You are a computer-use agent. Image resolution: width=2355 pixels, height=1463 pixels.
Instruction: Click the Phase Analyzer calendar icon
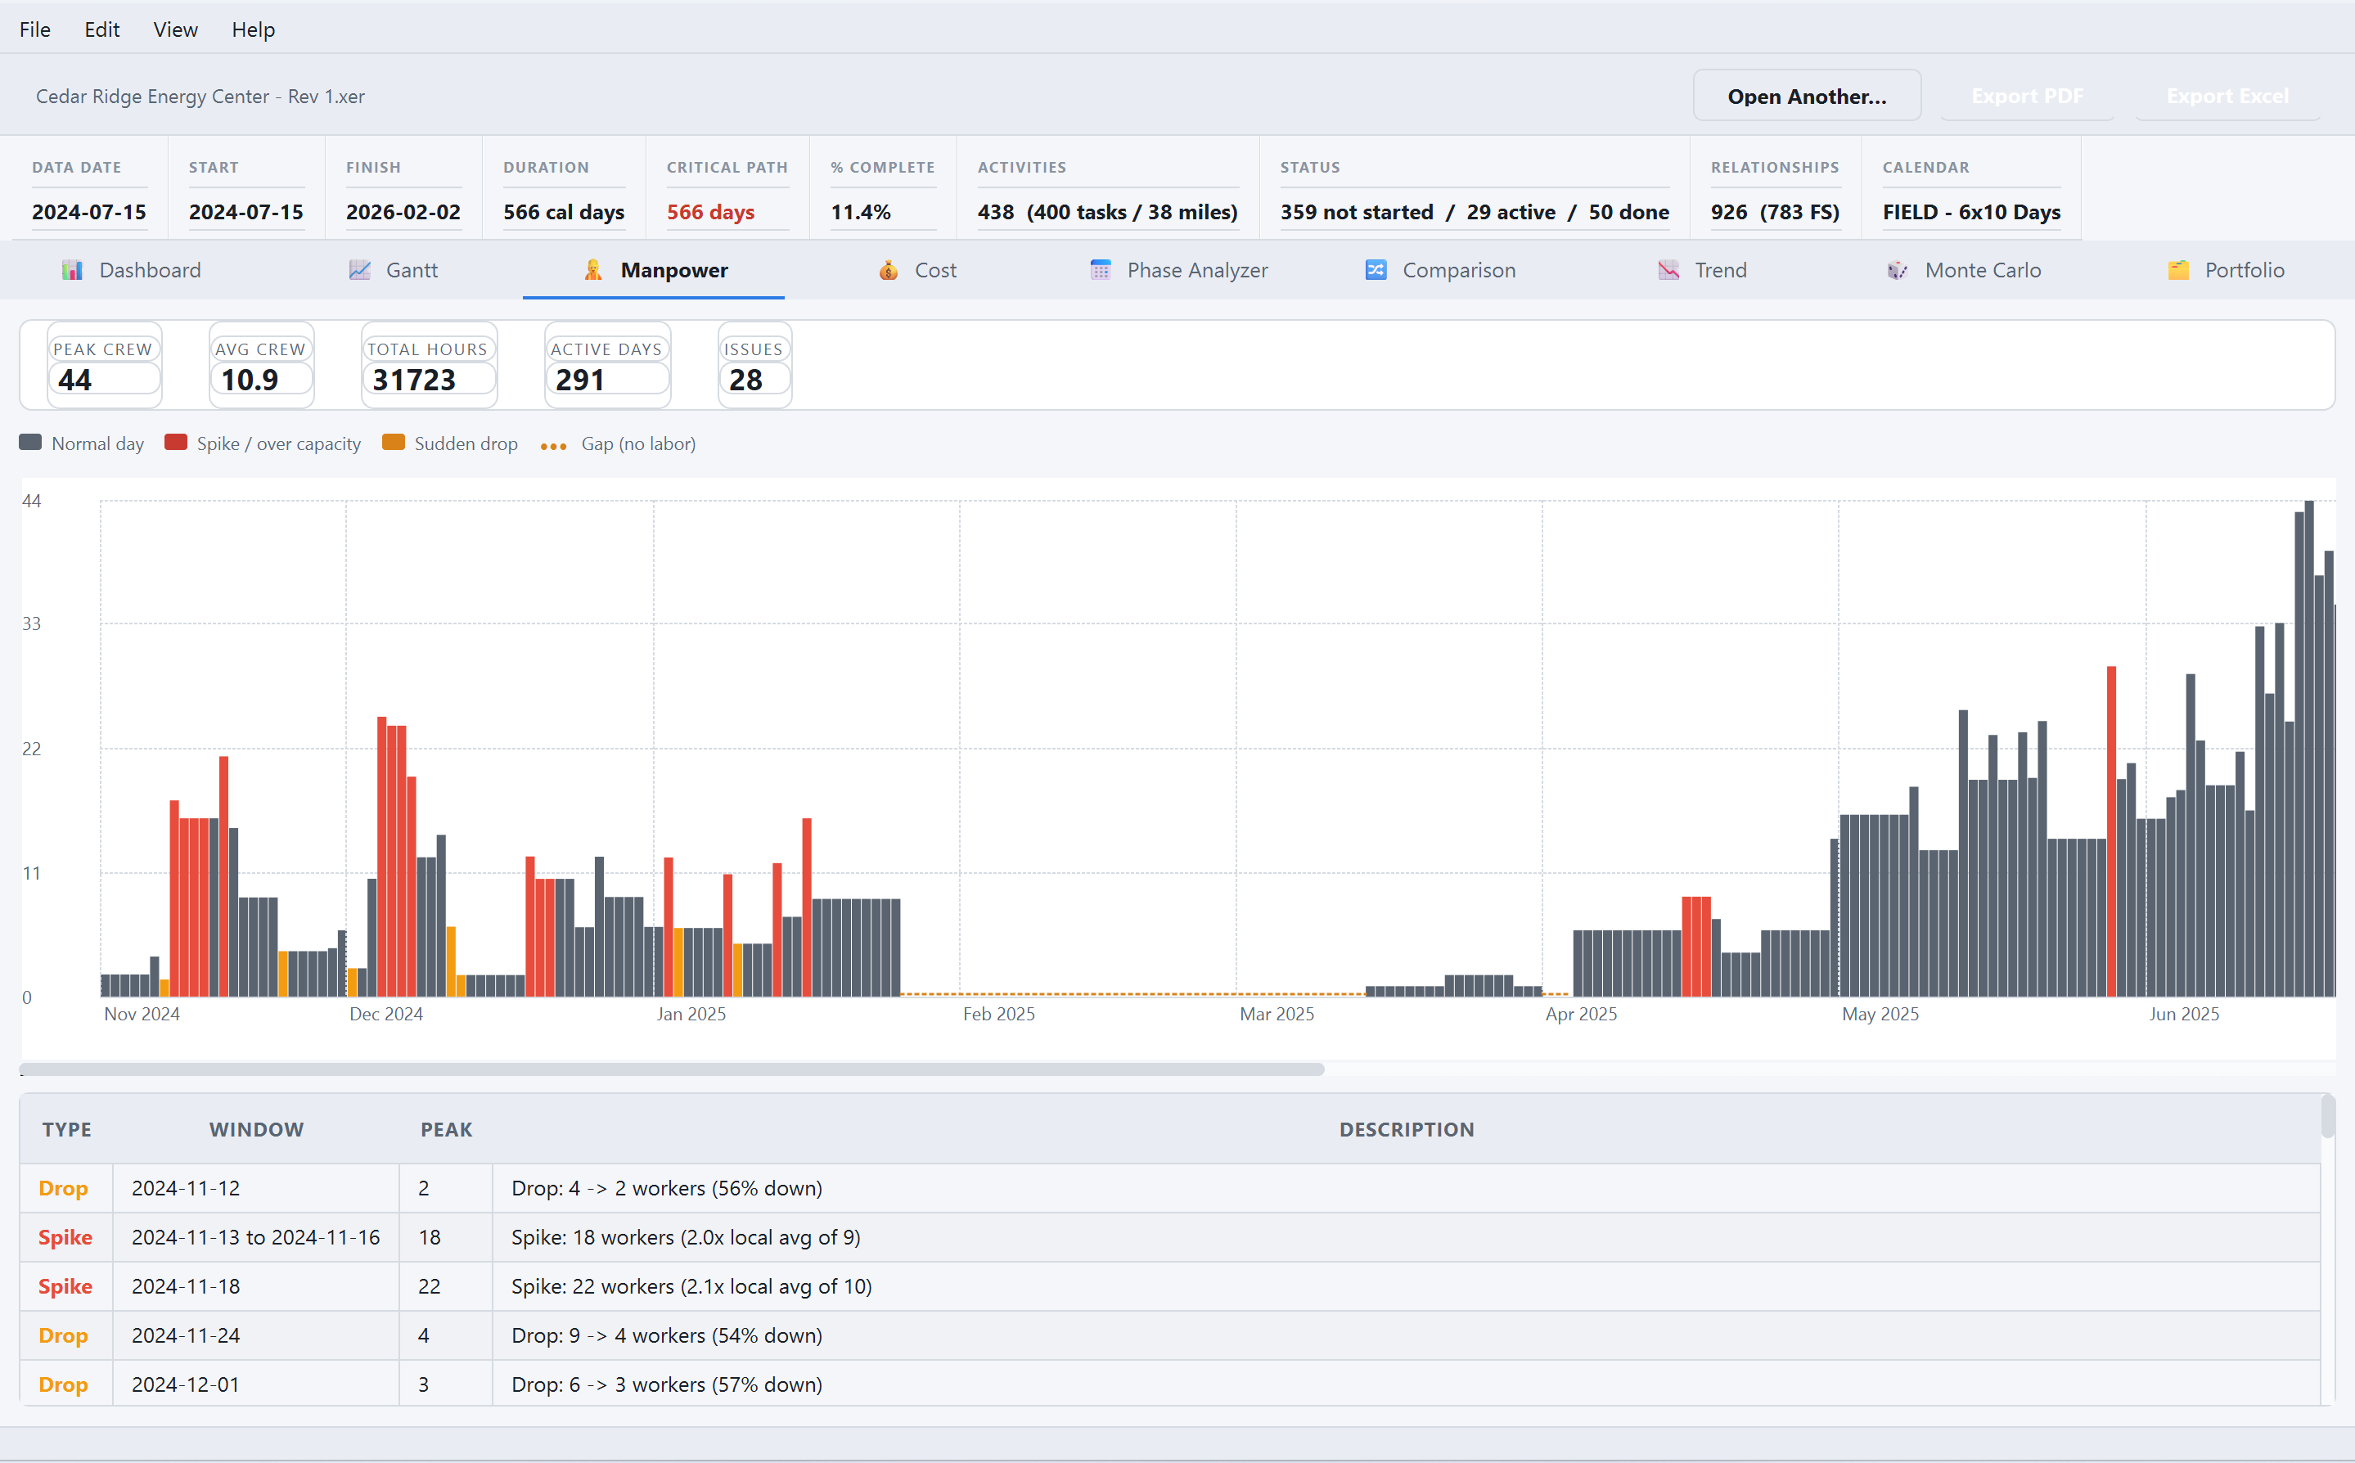pos(1100,270)
